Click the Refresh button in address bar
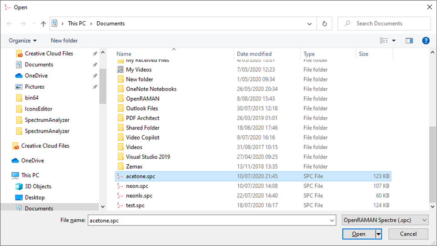 (x=324, y=24)
